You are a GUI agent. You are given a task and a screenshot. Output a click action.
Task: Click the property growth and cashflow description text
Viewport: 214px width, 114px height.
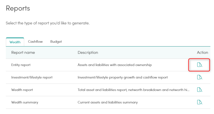pyautogui.click(x=123, y=77)
